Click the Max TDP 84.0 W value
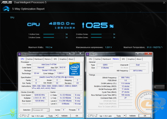 (62, 67)
